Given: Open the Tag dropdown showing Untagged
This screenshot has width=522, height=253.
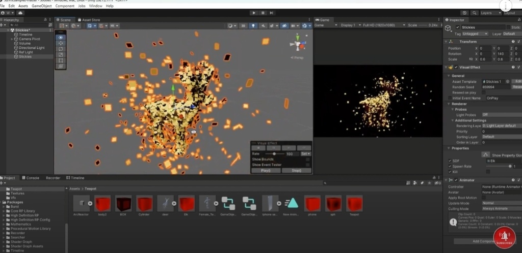Looking at the screenshot, I should pos(476,34).
